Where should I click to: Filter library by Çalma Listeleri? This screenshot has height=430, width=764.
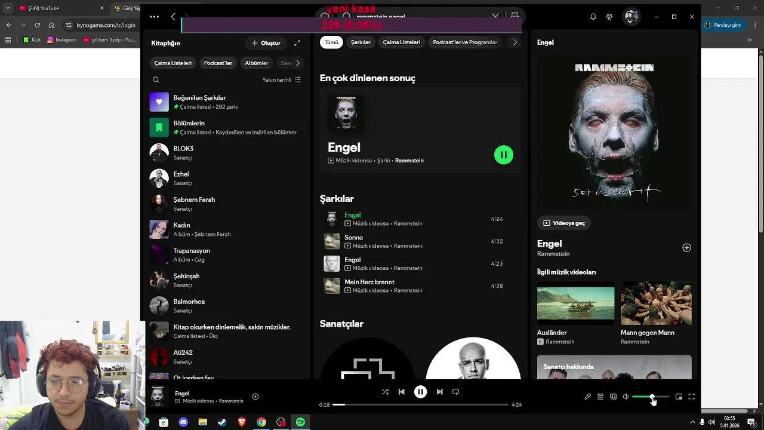(x=173, y=63)
